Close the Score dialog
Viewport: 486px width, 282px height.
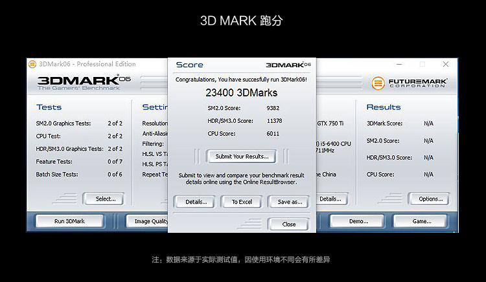pyautogui.click(x=289, y=224)
